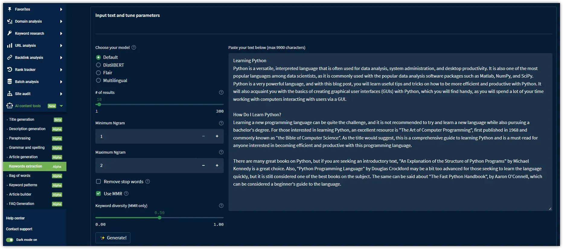Uncheck the Use MMR checkbox
Viewport: 563px width, 249px height.
click(x=98, y=193)
